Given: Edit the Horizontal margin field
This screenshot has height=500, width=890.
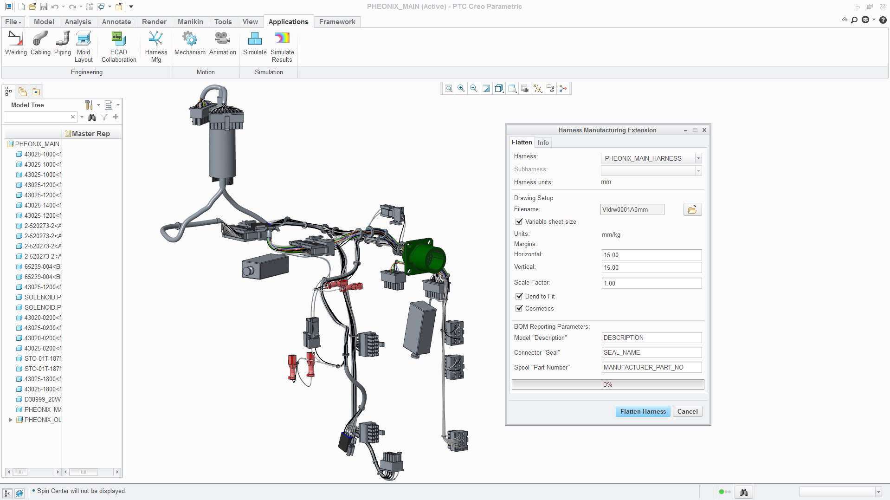Looking at the screenshot, I should (651, 255).
